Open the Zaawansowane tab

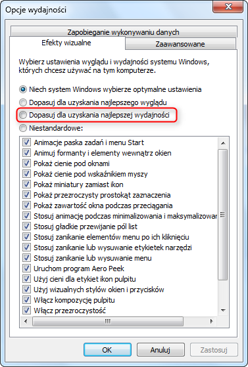pos(180,44)
